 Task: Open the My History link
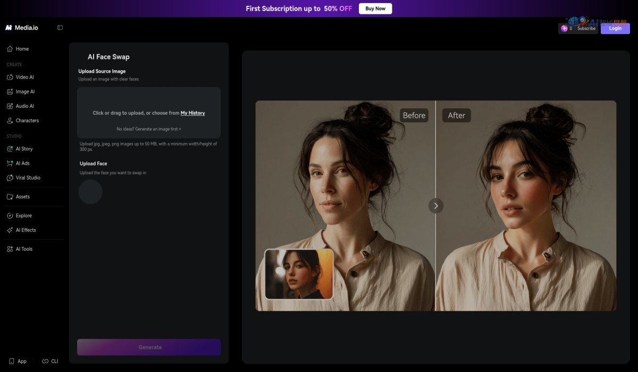tap(192, 113)
